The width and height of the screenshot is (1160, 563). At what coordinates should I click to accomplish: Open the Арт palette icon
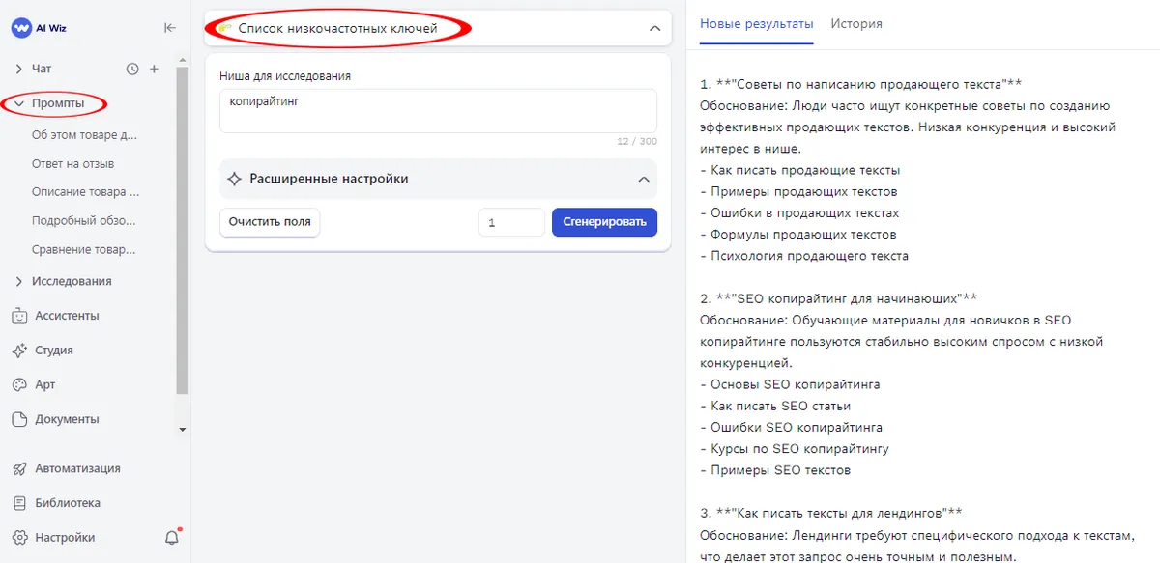click(18, 384)
